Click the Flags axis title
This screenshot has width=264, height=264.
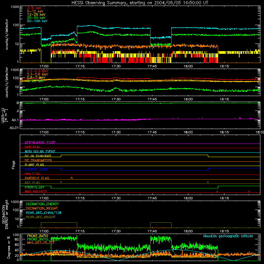coord(14,165)
